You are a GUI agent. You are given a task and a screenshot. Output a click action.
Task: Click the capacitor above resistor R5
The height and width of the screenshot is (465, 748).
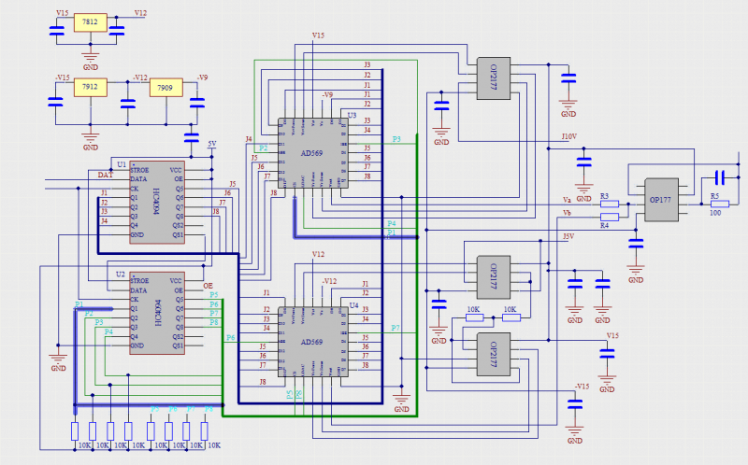click(720, 176)
